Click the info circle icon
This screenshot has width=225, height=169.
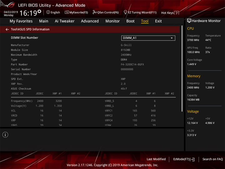[5, 135]
